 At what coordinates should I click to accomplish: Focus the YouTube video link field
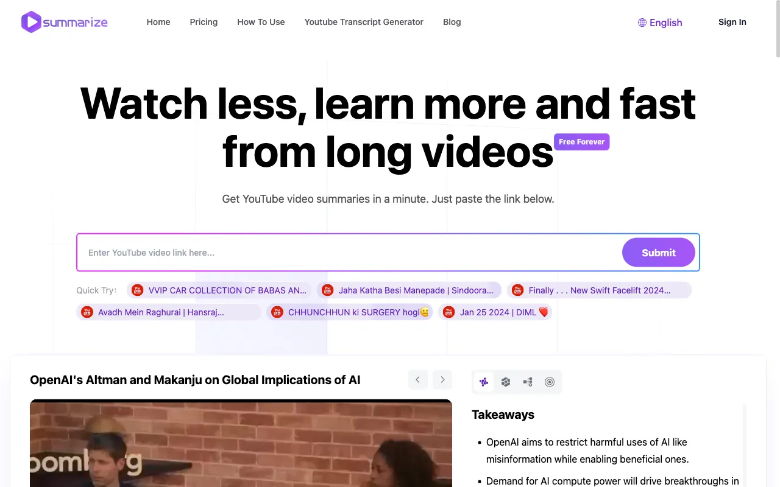point(349,253)
